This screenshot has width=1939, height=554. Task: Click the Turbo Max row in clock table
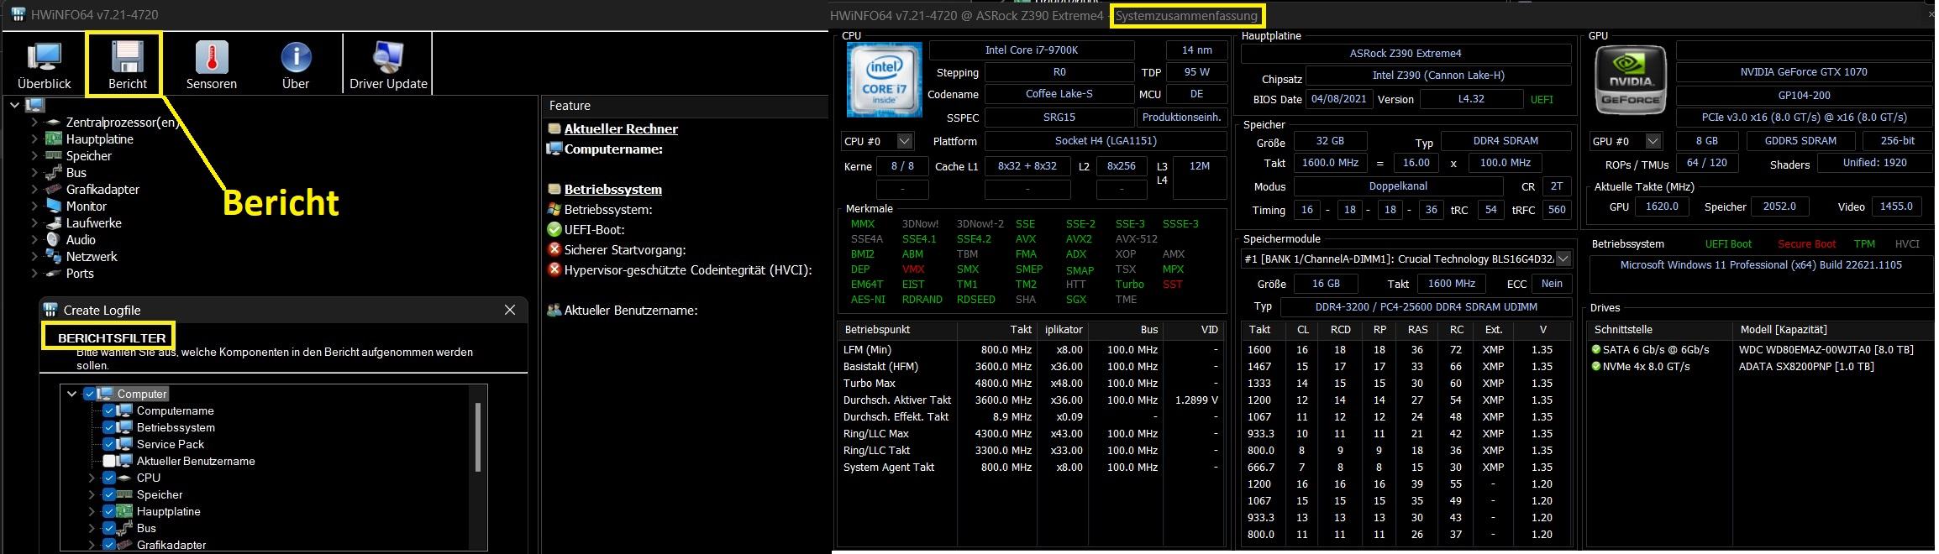coord(1031,383)
